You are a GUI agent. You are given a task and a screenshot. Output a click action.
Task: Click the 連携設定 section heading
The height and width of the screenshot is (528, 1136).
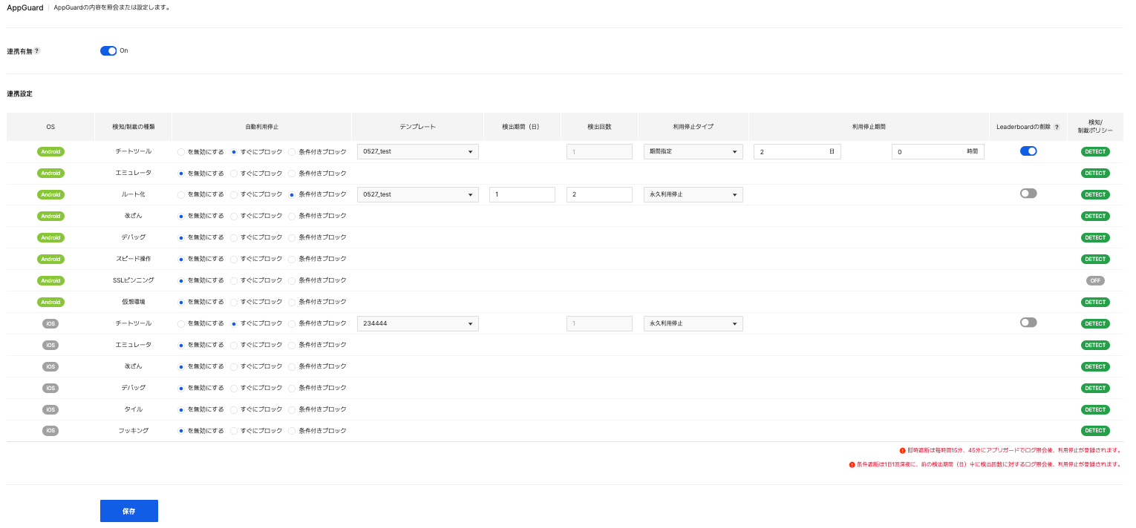[x=19, y=94]
